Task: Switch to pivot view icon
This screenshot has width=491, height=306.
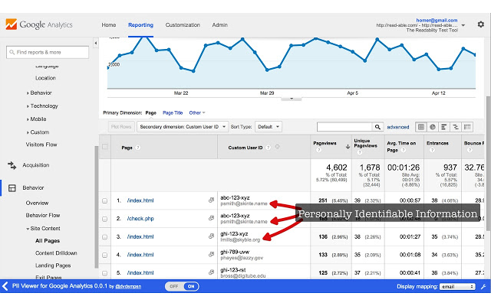Action: click(467, 127)
